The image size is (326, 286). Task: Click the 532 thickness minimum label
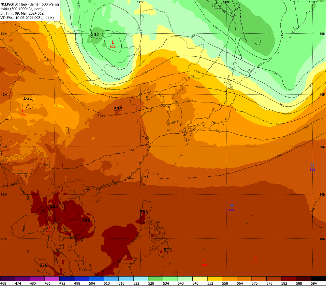point(95,35)
